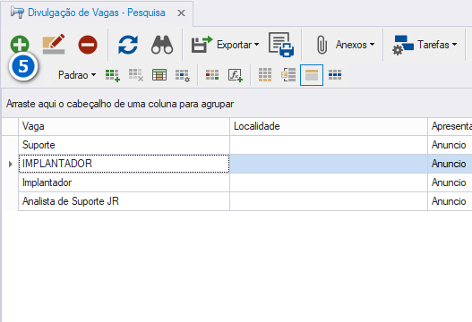Click the Anuncio cell in Suporte row
The image size is (472, 322).
[x=450, y=145]
